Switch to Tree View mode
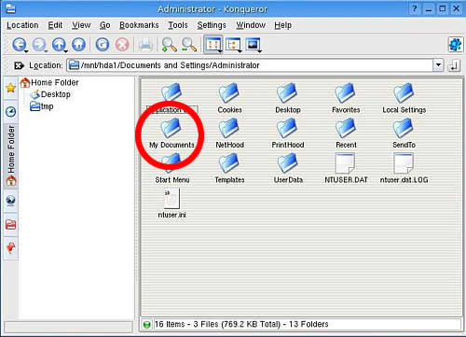Image resolution: width=466 pixels, height=337 pixels. coord(233,45)
